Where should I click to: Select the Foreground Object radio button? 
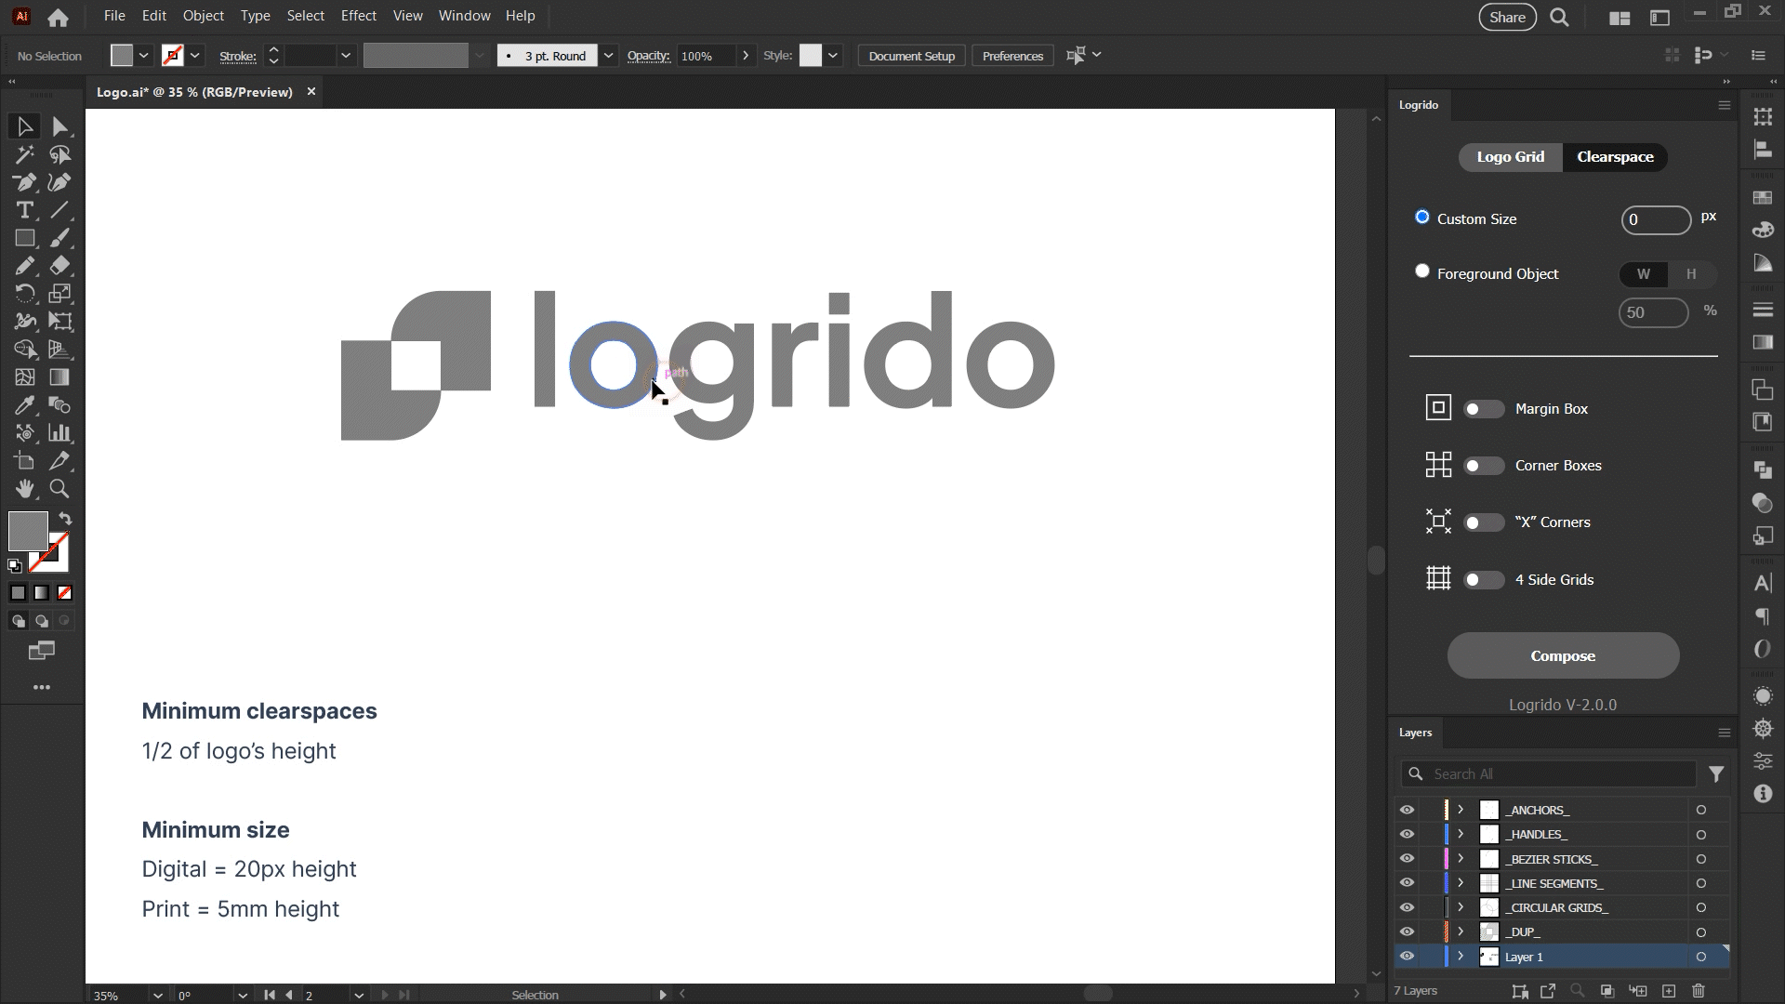pyautogui.click(x=1422, y=271)
